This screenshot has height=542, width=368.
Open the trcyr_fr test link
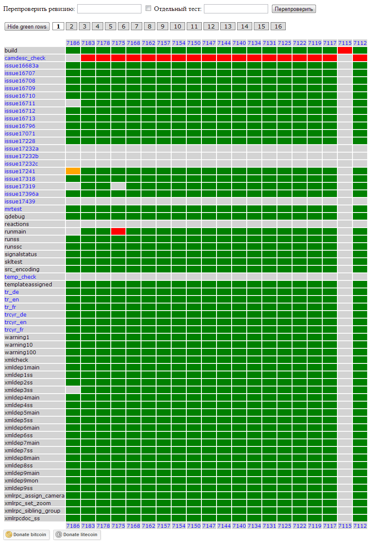click(x=14, y=329)
